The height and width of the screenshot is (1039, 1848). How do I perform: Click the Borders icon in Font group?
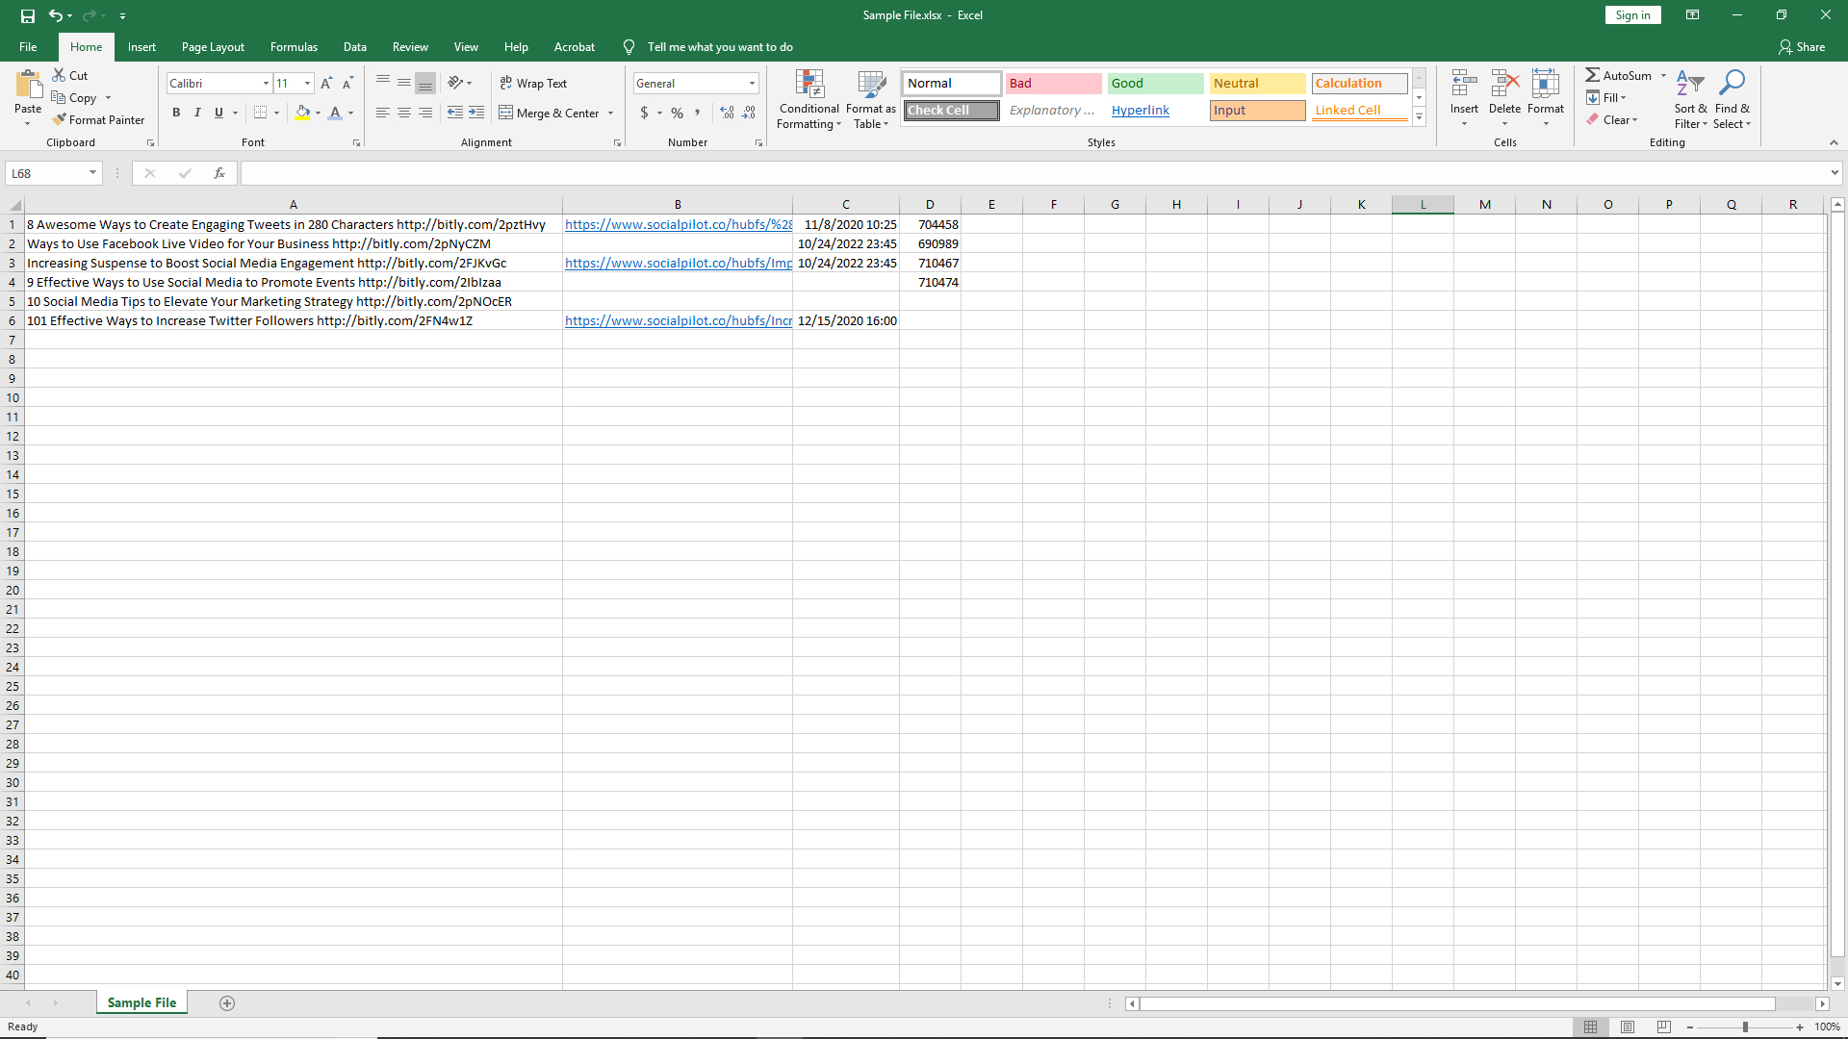tap(260, 113)
